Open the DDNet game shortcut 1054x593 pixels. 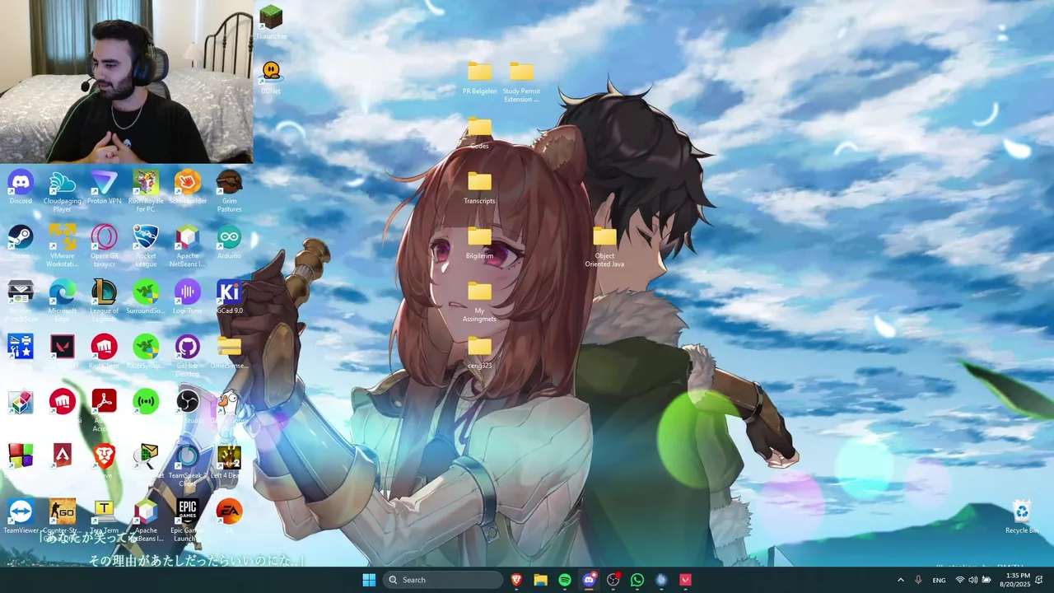coord(271,77)
